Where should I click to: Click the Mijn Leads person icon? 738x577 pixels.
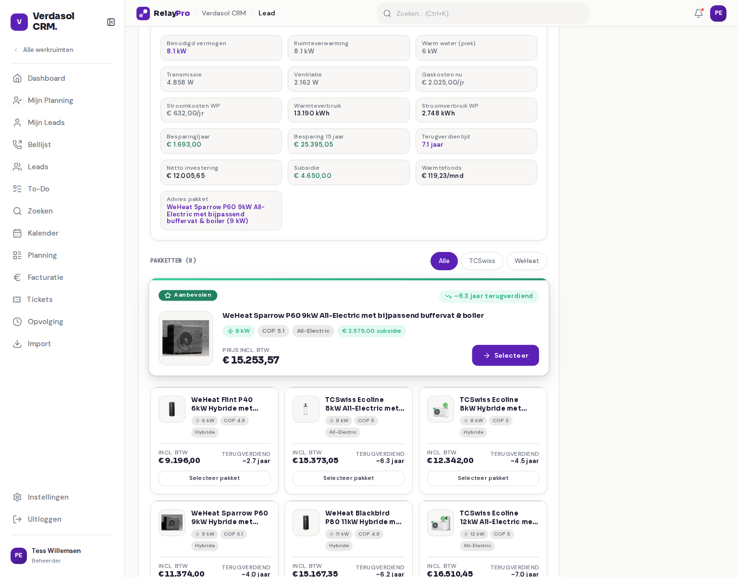(x=17, y=123)
